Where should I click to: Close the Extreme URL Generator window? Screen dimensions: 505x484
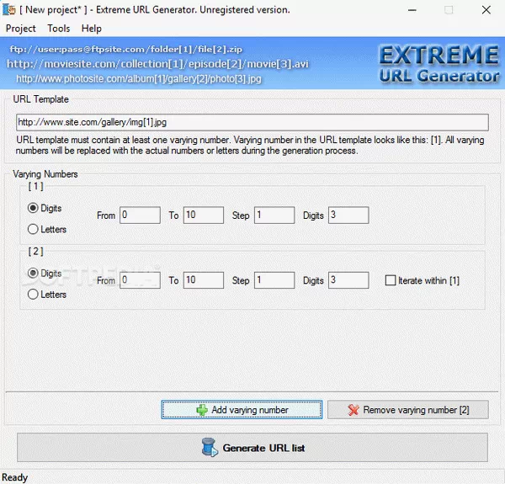click(486, 10)
